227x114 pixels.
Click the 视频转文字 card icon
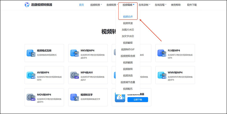pos(74,97)
